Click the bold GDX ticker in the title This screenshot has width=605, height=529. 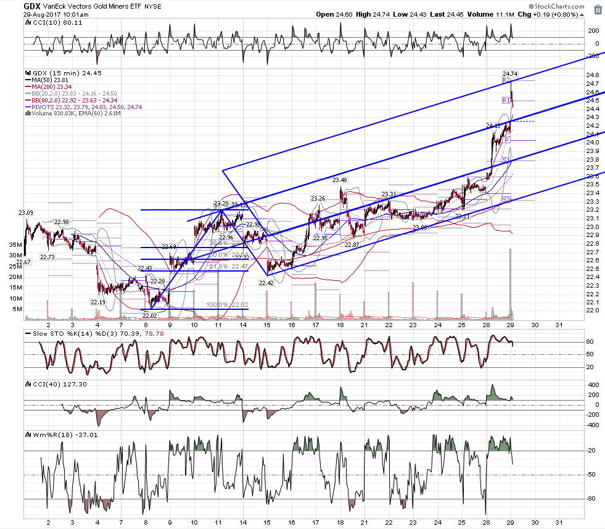31,6
